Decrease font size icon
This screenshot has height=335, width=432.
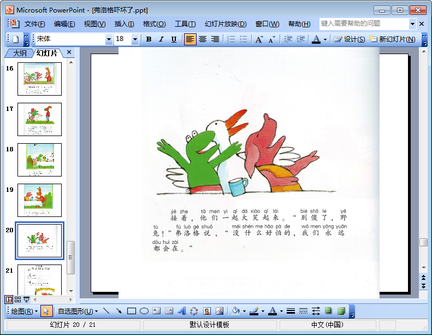click(271, 39)
